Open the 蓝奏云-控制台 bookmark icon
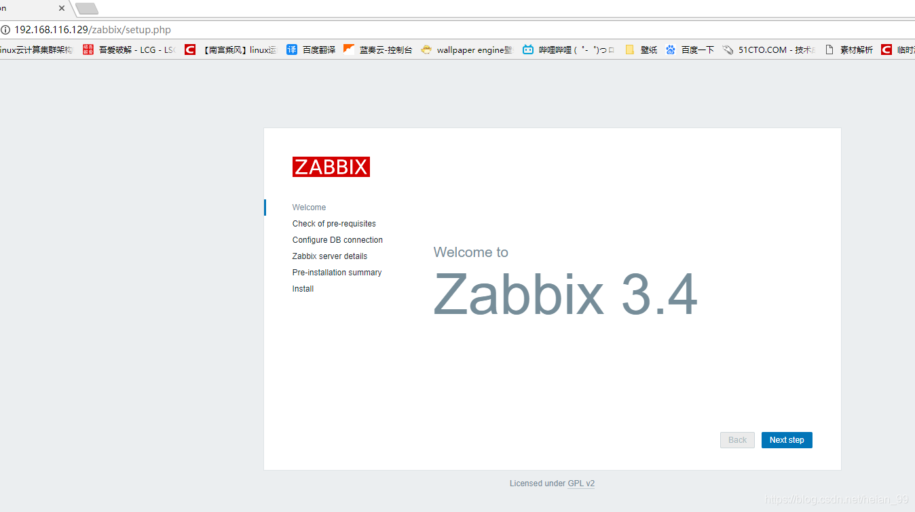Image resolution: width=915 pixels, height=512 pixels. point(349,50)
